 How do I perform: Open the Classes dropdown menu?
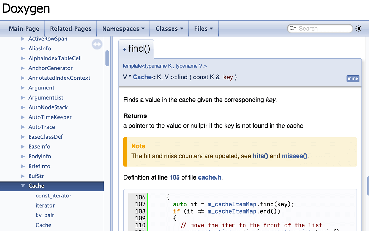tap(169, 29)
